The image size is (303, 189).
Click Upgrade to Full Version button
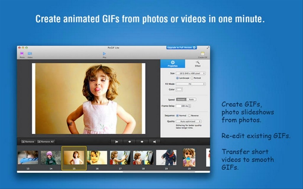[181, 48]
